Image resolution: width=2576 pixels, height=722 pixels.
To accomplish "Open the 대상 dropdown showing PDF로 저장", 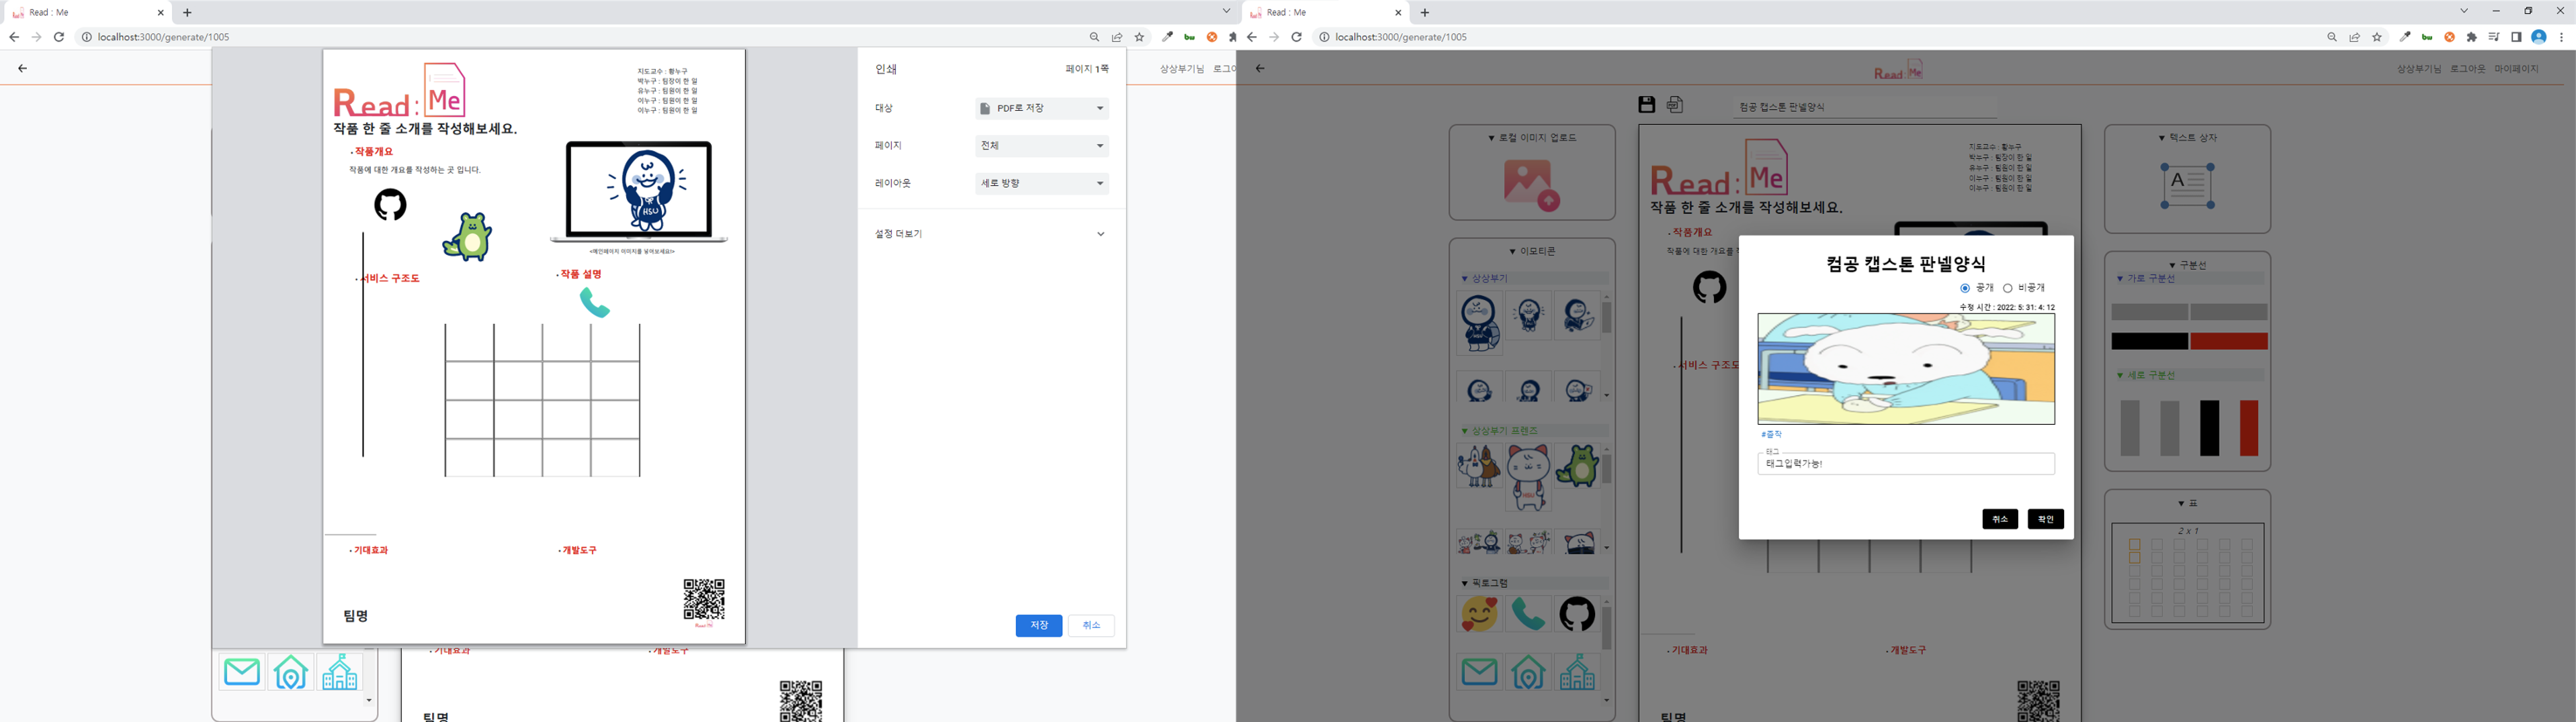I will (x=1042, y=108).
